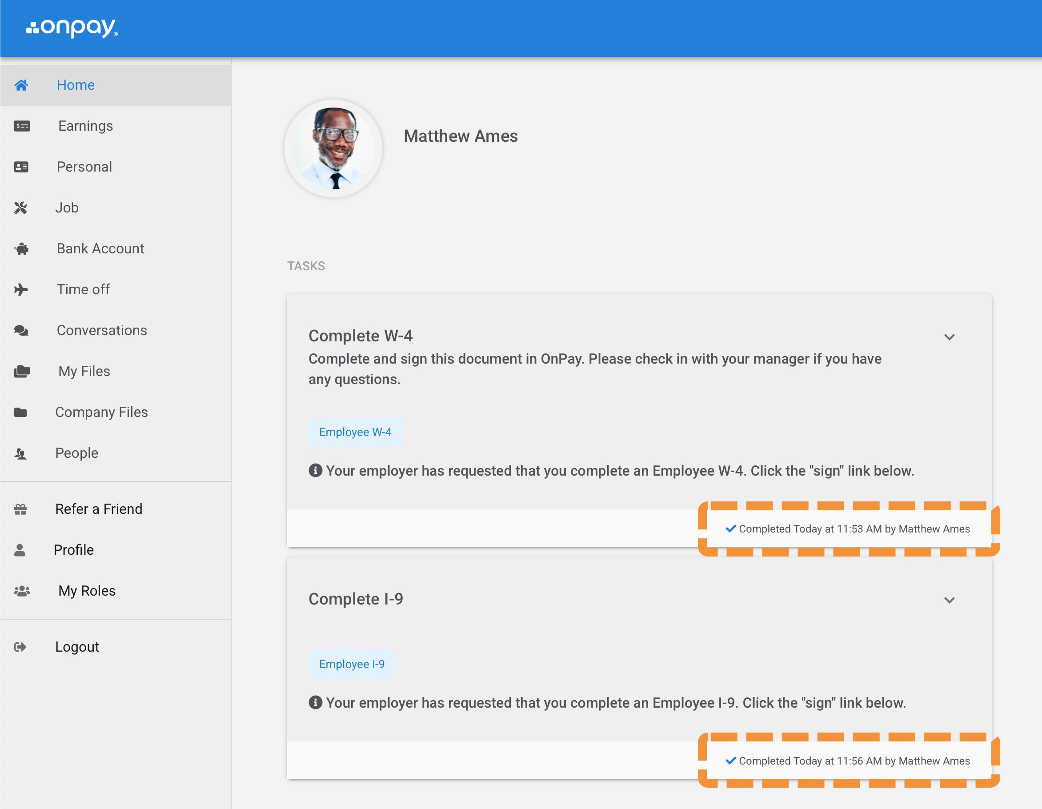Viewport: 1042px width, 809px height.
Task: Click Matthew Ames profile photo
Action: [333, 149]
